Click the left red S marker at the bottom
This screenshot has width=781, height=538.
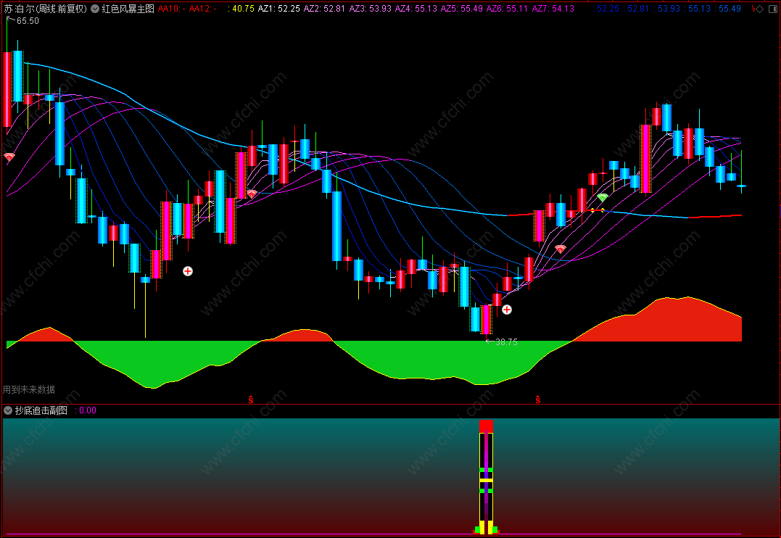coord(250,400)
